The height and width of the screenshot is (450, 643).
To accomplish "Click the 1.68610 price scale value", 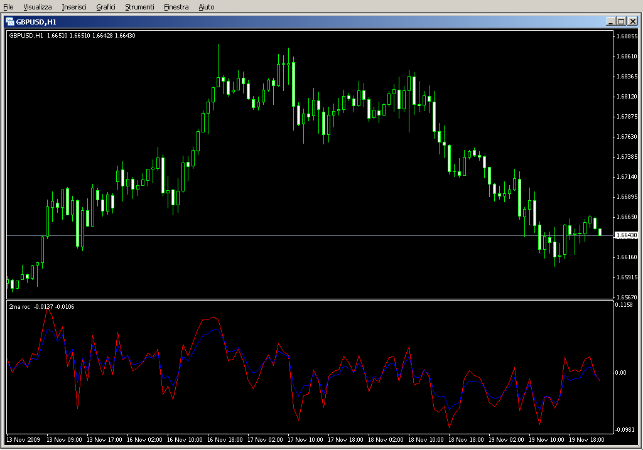I will [x=627, y=56].
